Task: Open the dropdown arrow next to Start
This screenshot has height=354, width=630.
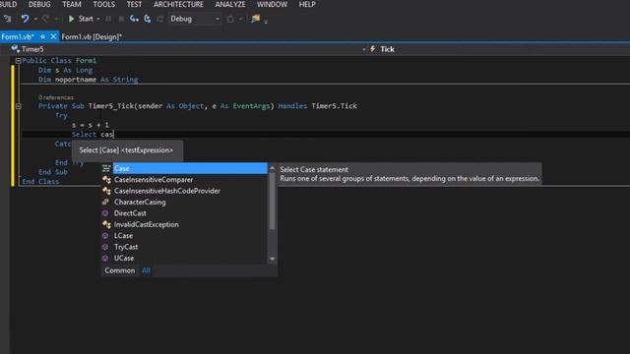Action: pos(98,19)
